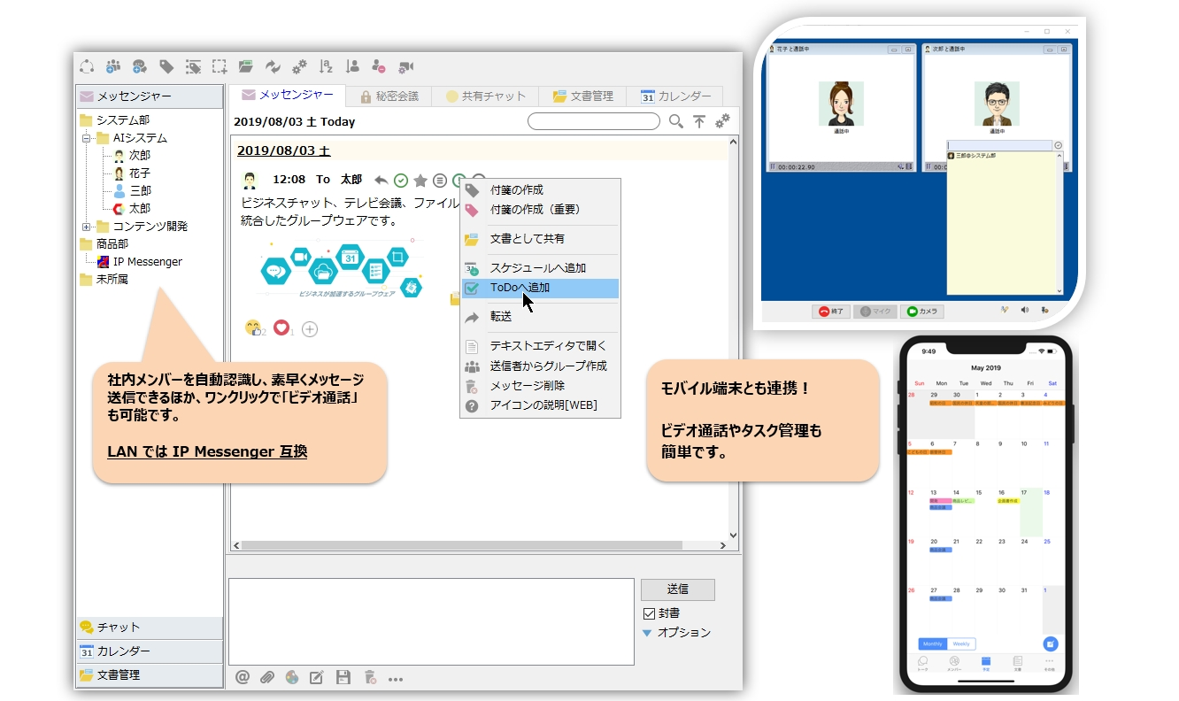Collapse the AIシステム tree folder
The height and width of the screenshot is (701, 1179).
pos(87,138)
